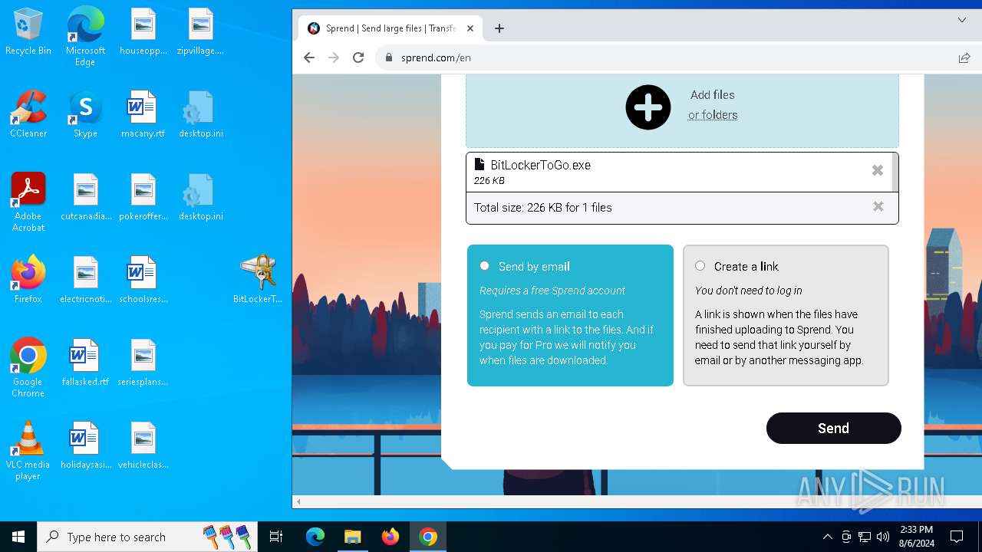Select VLC media player desktop shortcut

click(x=28, y=451)
